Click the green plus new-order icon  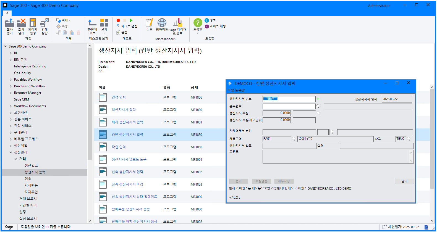318,99
